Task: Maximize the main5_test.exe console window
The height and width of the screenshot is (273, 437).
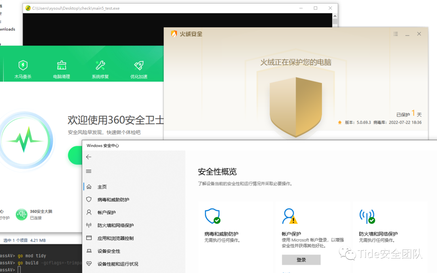Action: [316, 8]
